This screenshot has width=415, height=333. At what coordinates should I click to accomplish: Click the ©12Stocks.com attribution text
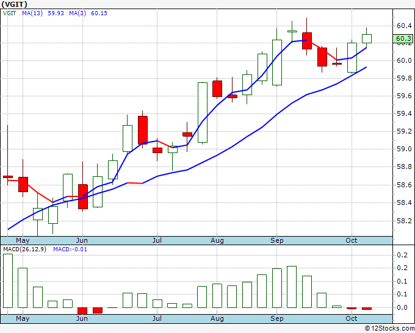[389, 329]
